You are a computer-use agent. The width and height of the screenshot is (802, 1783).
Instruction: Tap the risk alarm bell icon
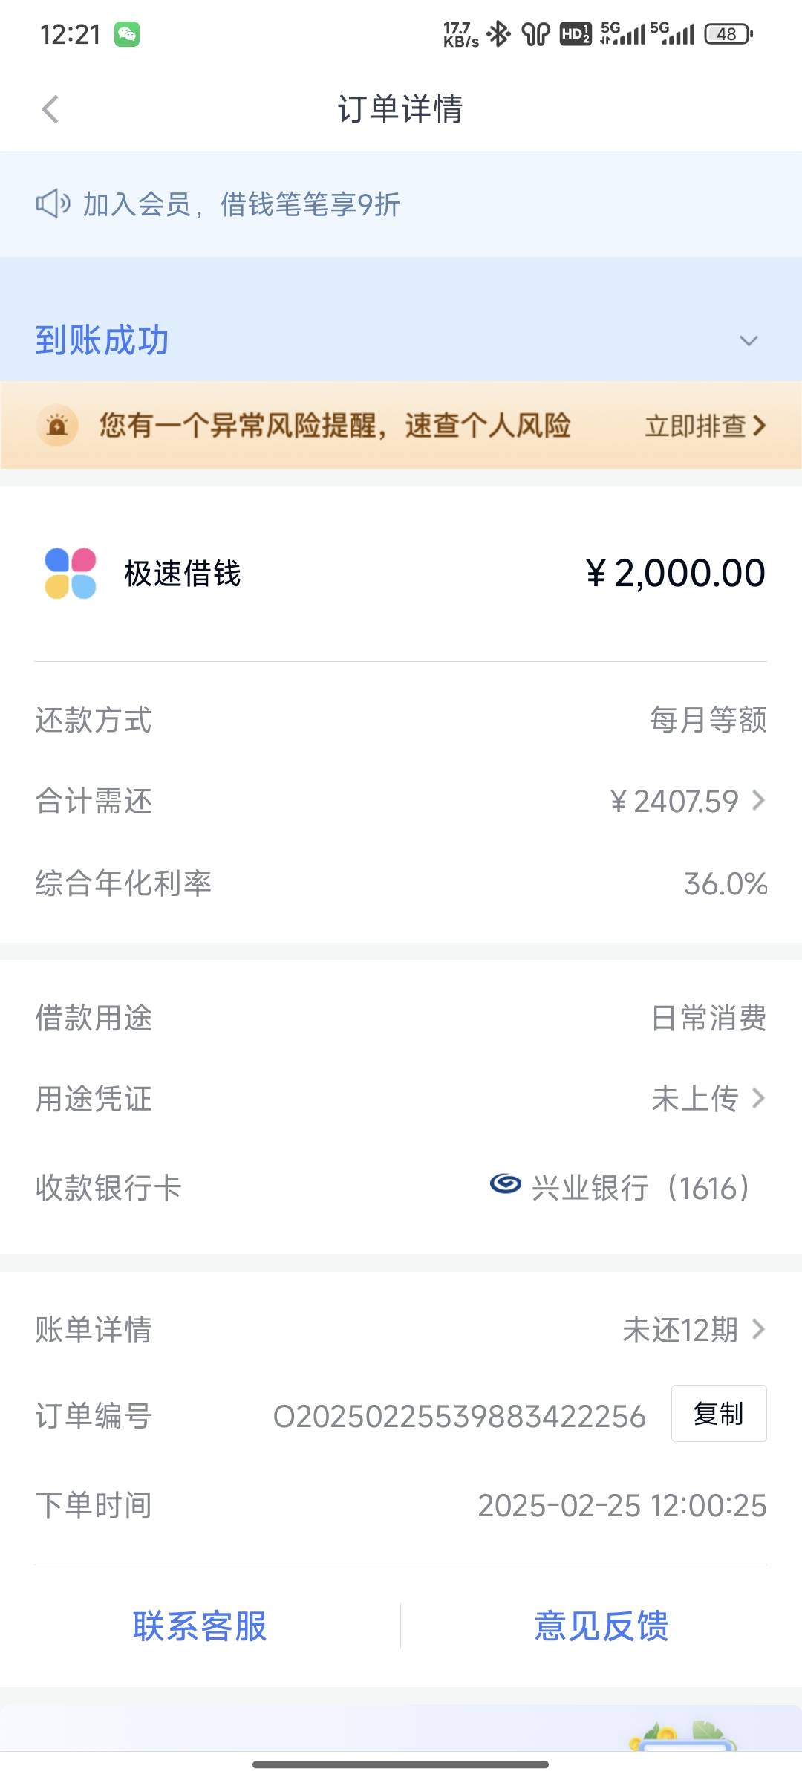[x=57, y=426]
